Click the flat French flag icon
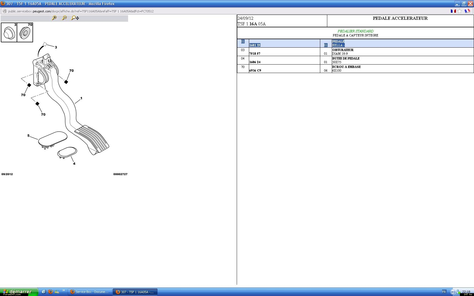474x296 pixels. coord(453,11)
